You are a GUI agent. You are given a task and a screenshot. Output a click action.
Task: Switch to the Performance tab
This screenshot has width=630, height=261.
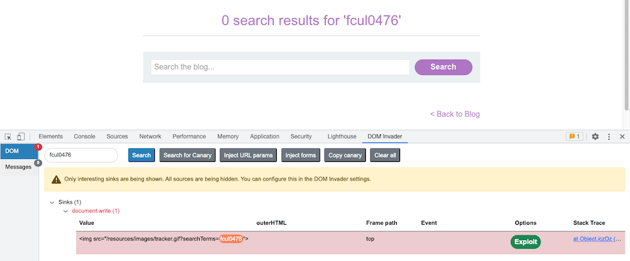(x=189, y=136)
